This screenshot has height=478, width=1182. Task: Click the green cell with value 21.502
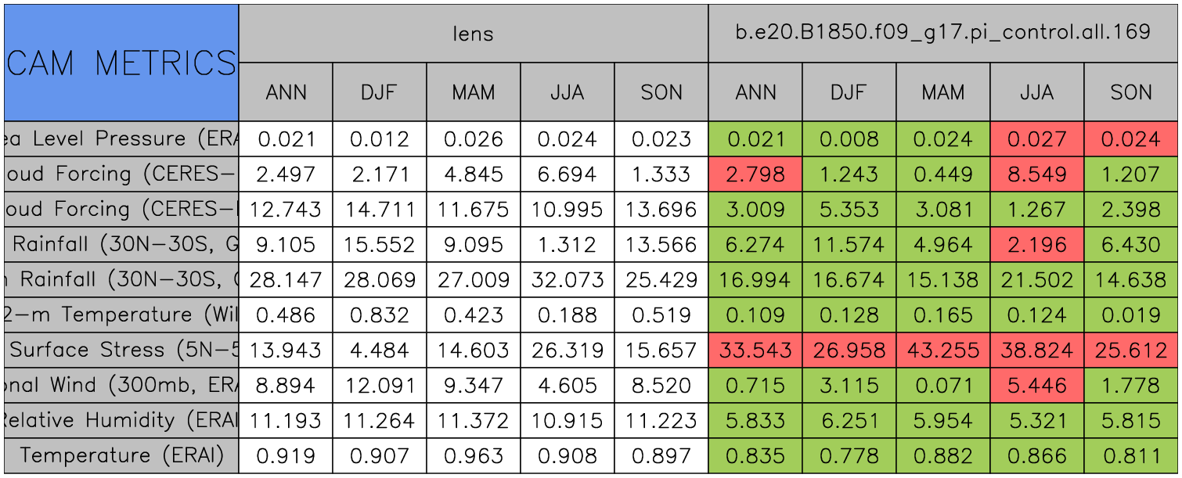coord(1036,279)
